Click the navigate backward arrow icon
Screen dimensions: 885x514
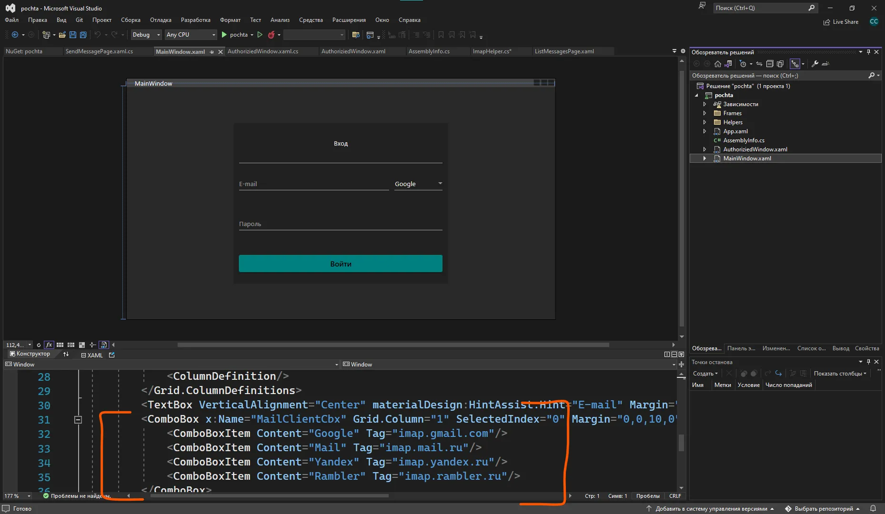[x=15, y=35]
